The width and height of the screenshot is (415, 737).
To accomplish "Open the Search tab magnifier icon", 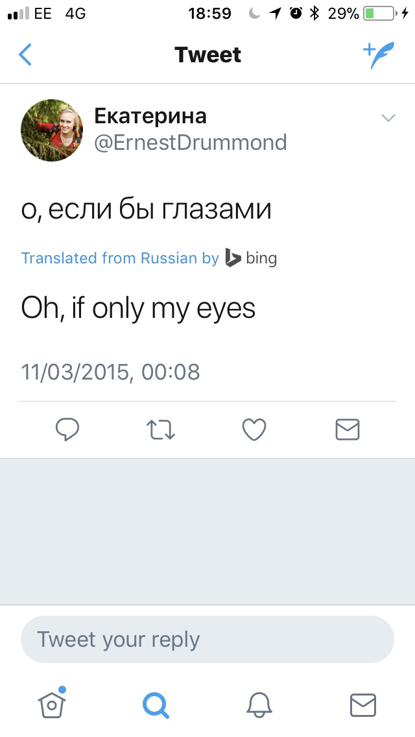I will [156, 704].
